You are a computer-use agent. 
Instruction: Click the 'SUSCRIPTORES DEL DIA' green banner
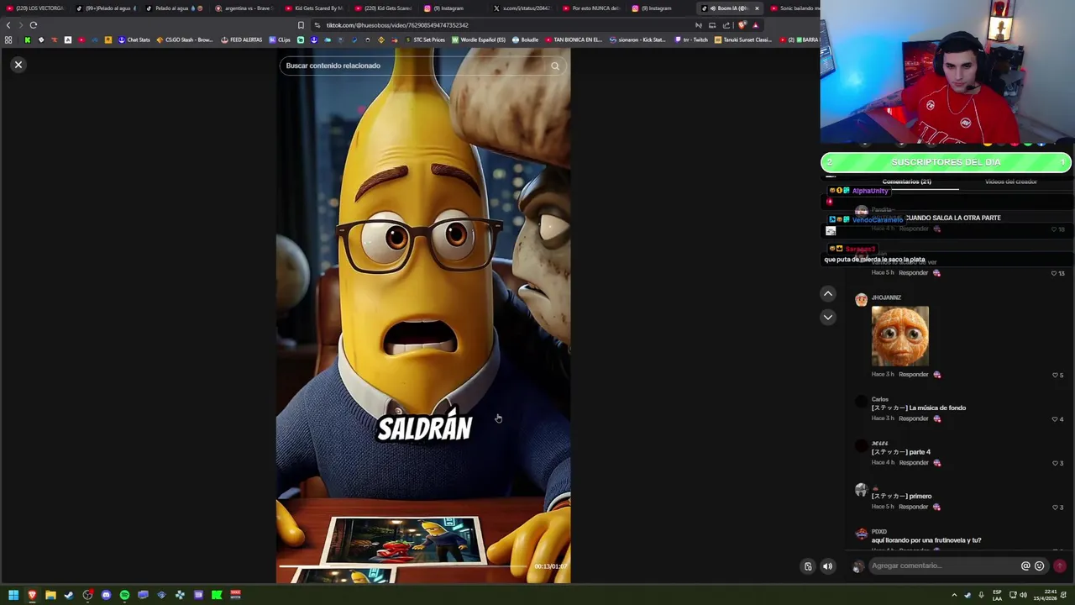(946, 162)
